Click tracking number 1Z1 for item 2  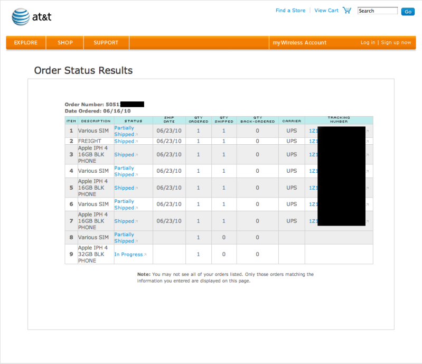point(313,142)
